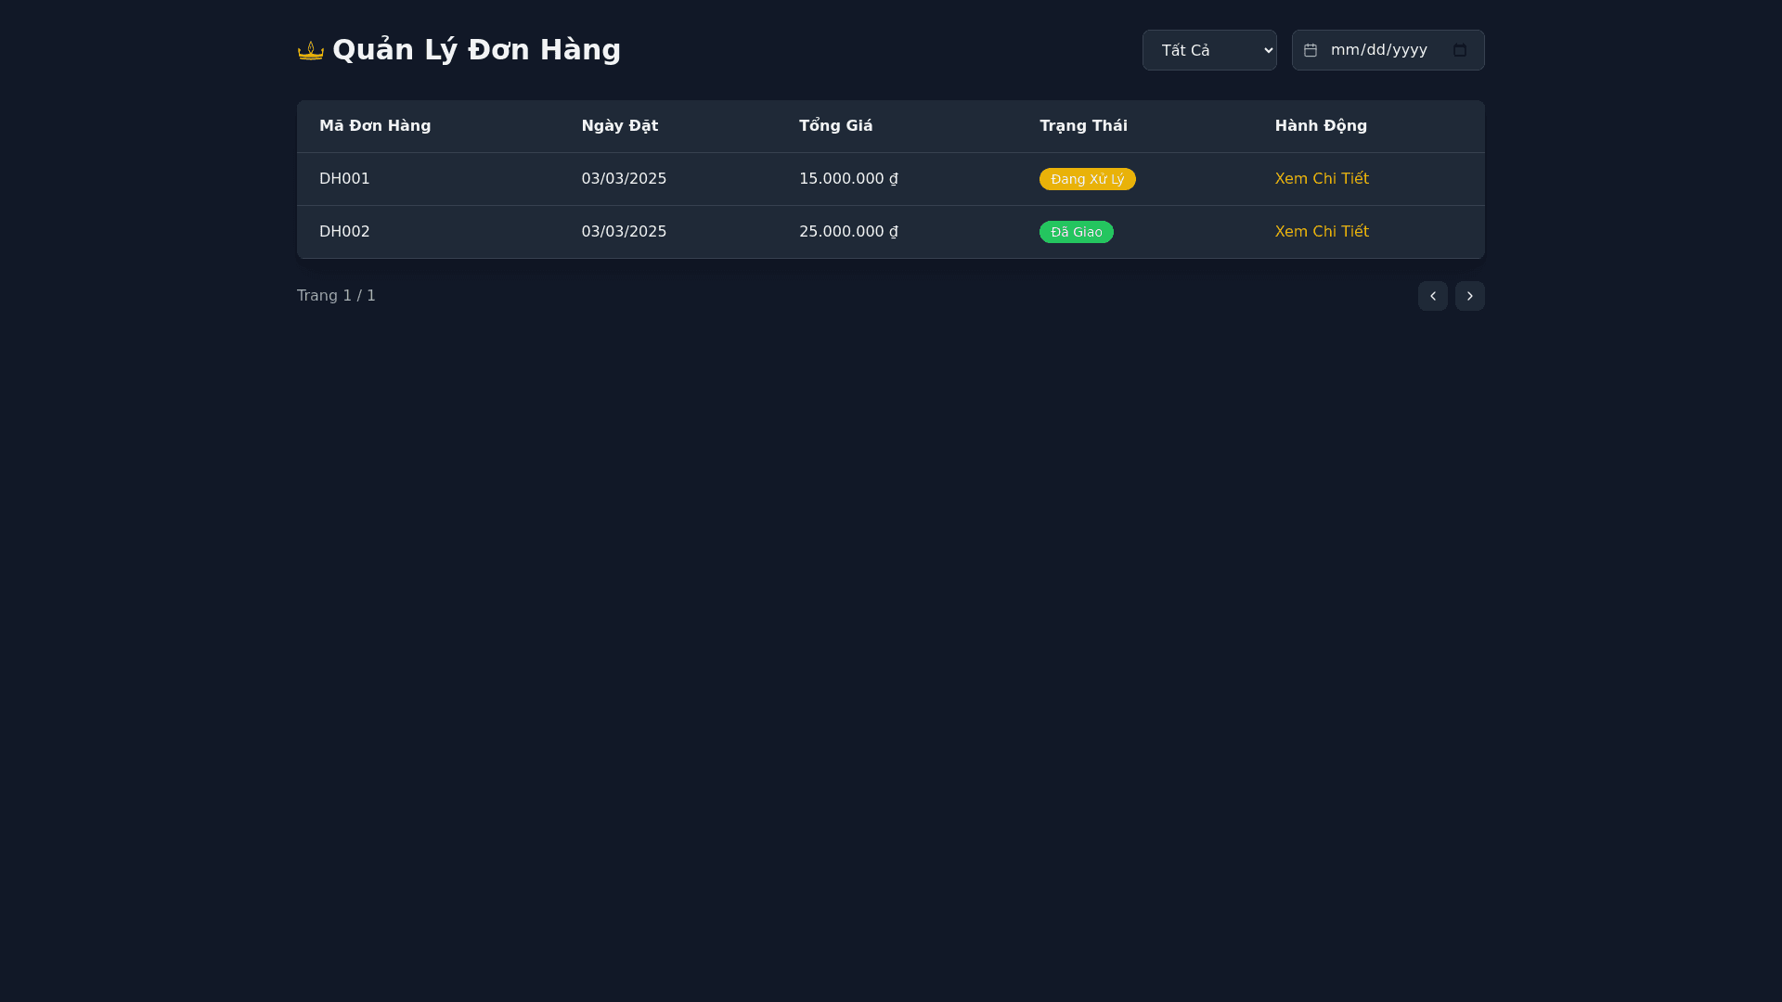
Task: Open the date picker calendar button
Action: coord(1459,50)
